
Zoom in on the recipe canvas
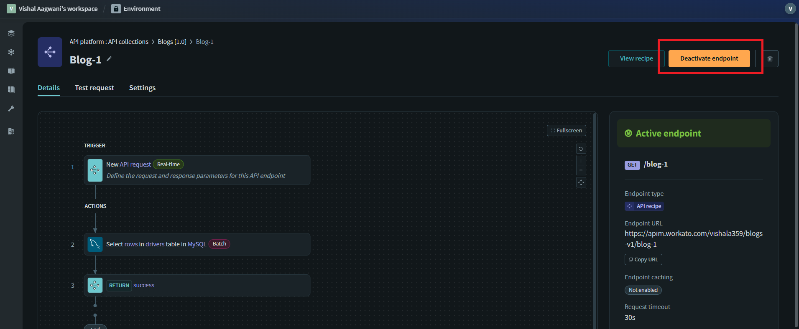581,161
